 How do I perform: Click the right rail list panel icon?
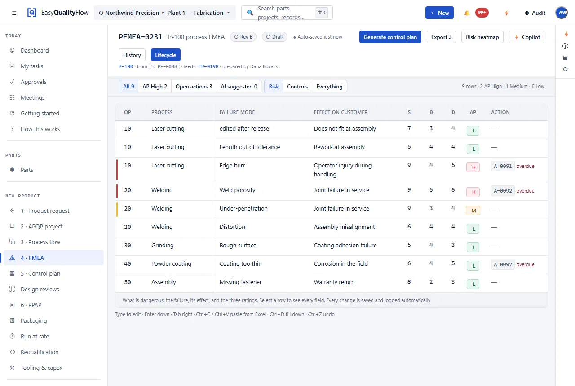566,58
